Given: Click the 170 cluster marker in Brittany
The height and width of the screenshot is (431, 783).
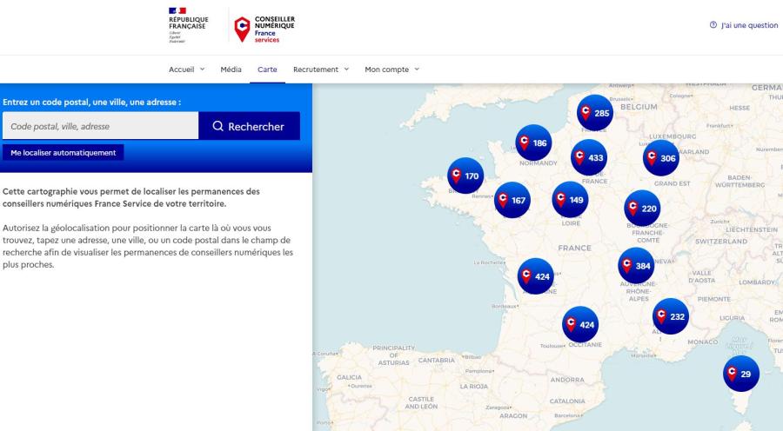Looking at the screenshot, I should point(465,176).
